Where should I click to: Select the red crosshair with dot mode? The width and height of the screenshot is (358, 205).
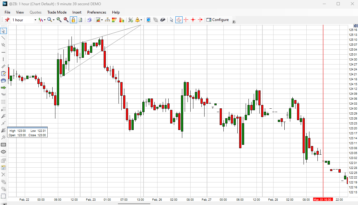[193, 20]
